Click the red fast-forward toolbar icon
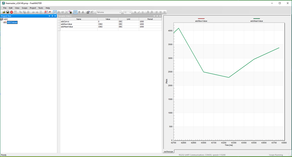This screenshot has height=157, width=292. [50, 12]
